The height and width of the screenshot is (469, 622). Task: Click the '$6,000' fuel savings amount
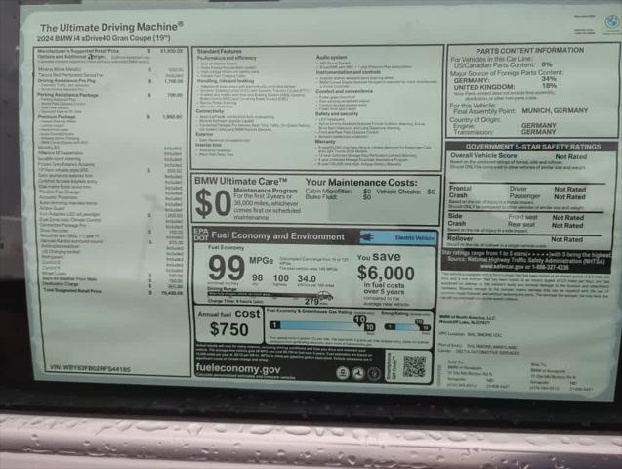(386, 273)
